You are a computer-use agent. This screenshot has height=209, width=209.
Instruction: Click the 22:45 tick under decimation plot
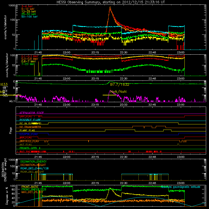(152, 183)
